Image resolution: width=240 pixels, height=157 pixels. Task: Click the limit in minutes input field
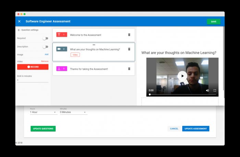[33, 80]
